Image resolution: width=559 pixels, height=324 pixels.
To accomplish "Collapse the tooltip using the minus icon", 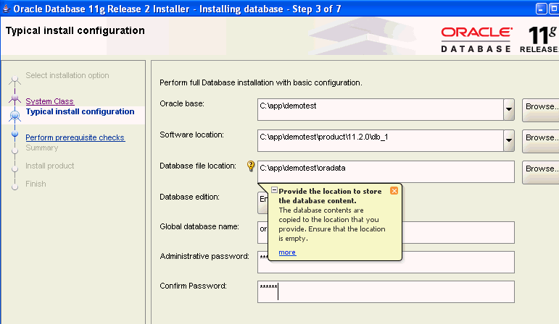I will click(x=274, y=190).
